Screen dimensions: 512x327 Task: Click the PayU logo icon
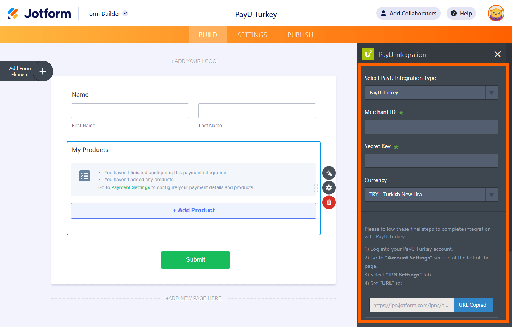[x=368, y=54]
